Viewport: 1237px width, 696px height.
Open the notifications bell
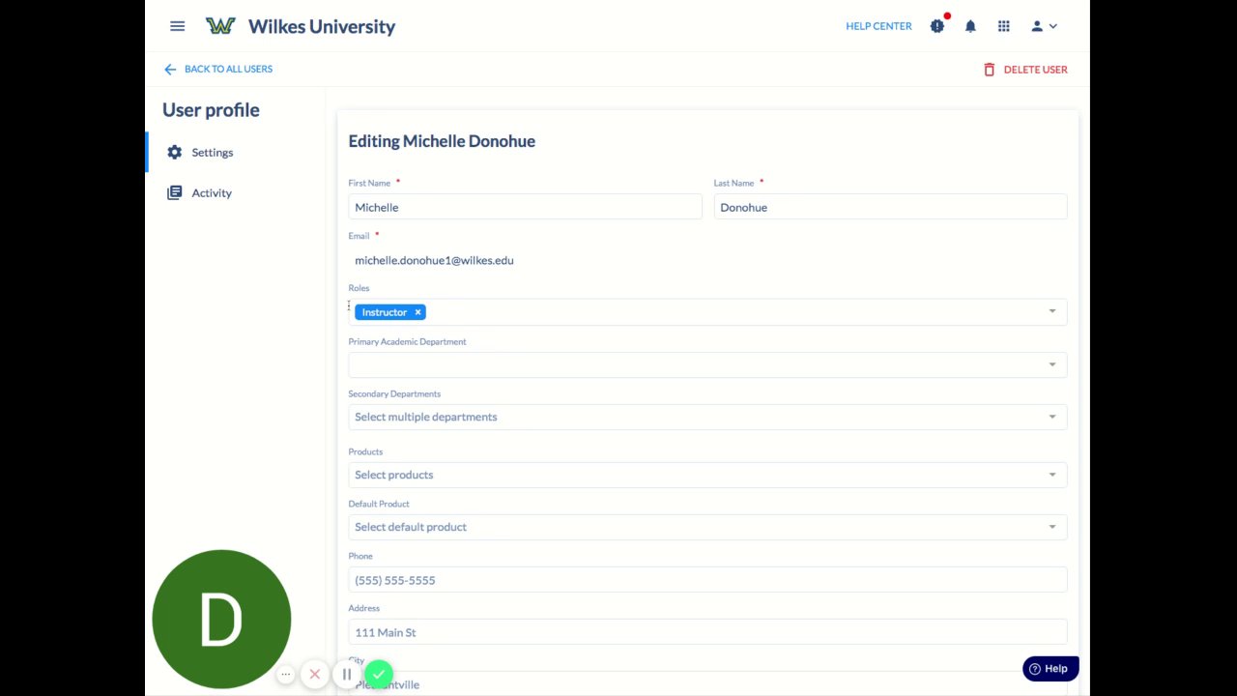coord(970,26)
